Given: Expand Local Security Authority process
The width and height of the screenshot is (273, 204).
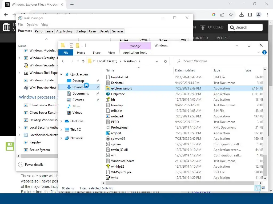Looking at the screenshot, I should click(19, 127).
